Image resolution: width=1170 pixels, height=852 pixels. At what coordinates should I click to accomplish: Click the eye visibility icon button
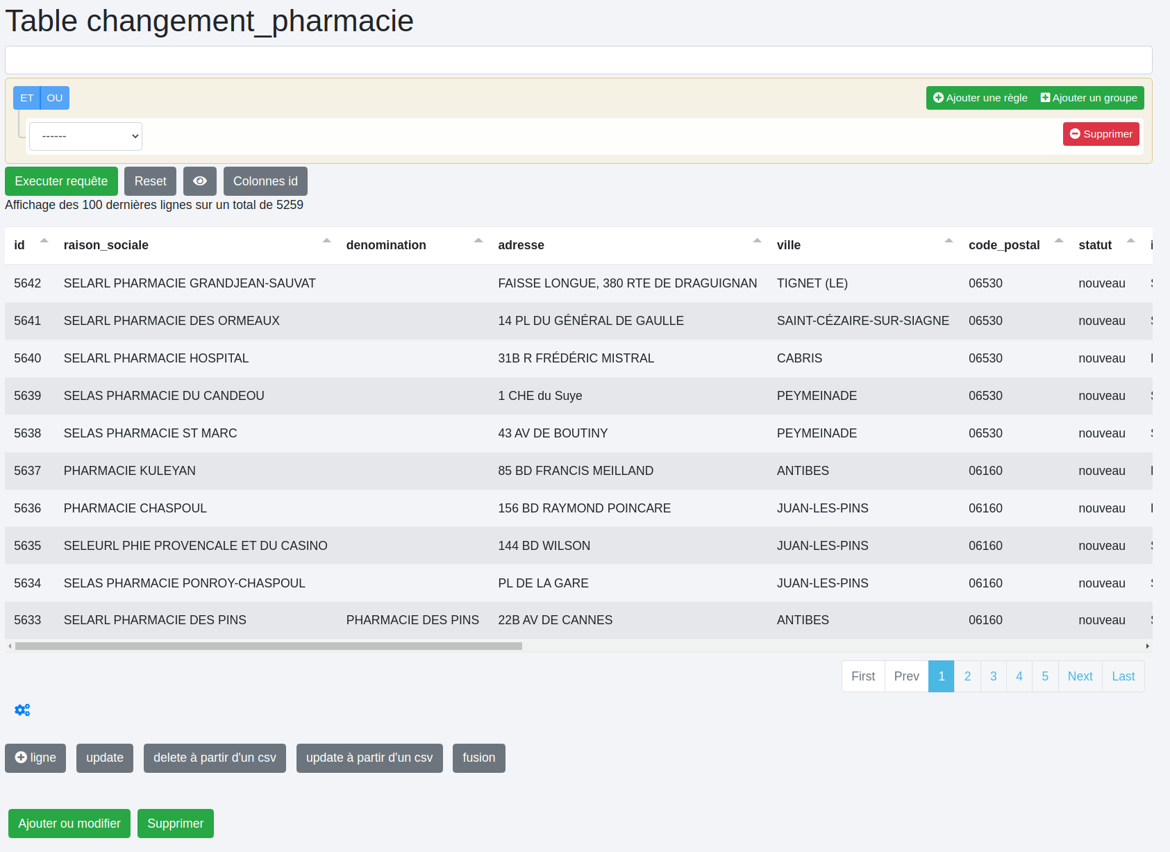click(x=200, y=181)
